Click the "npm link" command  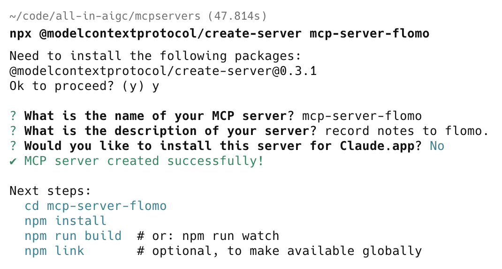54,251
